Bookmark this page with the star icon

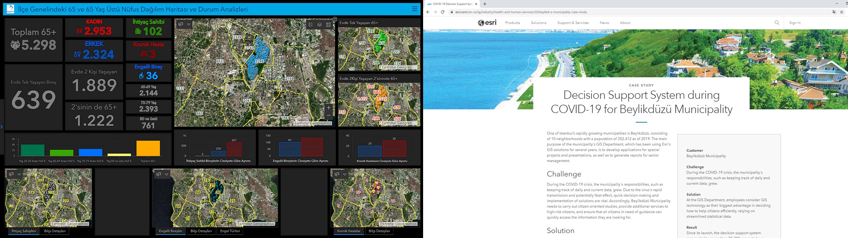tap(842, 12)
